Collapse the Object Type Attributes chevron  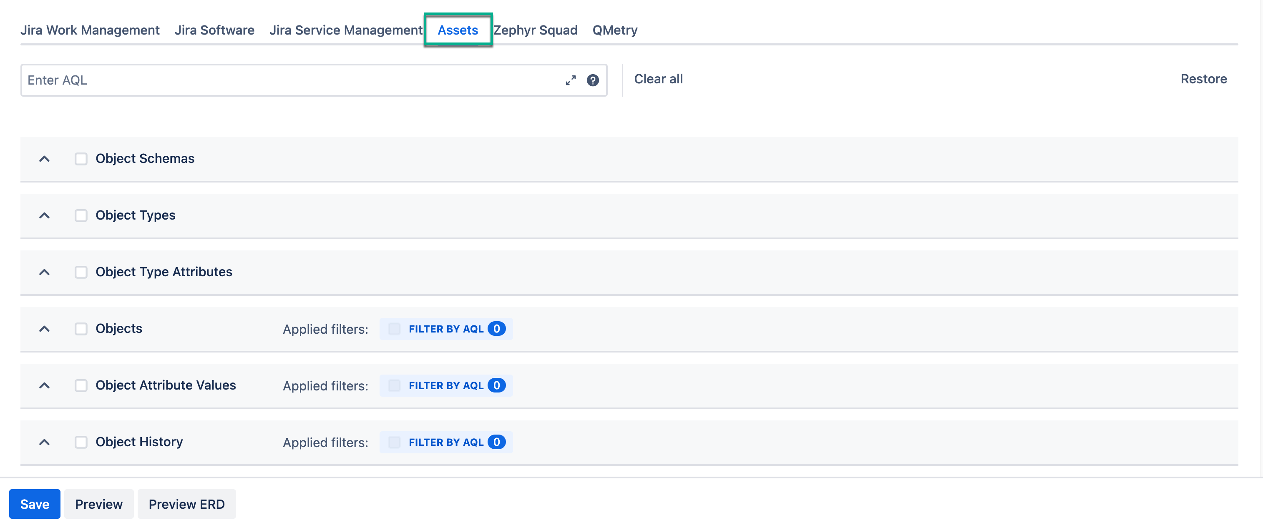(44, 272)
